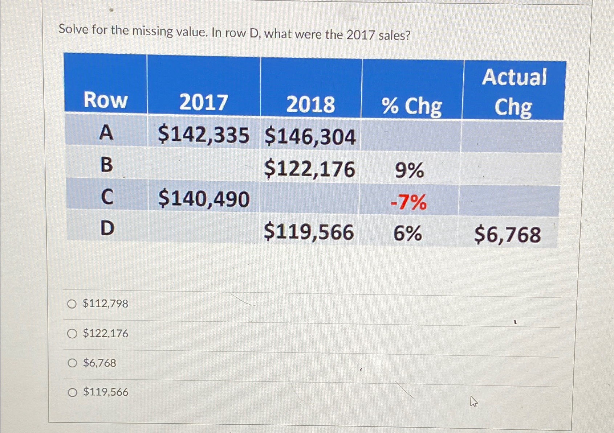Select the $112,798 radio button
Viewport: 614px width, 433px height.
(x=73, y=305)
